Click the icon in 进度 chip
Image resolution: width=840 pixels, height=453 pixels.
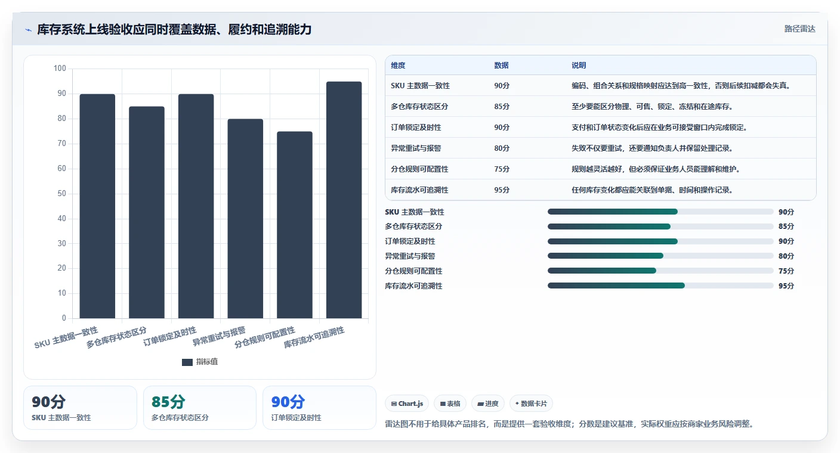[x=480, y=404]
